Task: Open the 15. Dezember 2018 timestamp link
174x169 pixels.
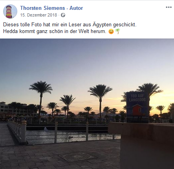Action: pos(38,15)
